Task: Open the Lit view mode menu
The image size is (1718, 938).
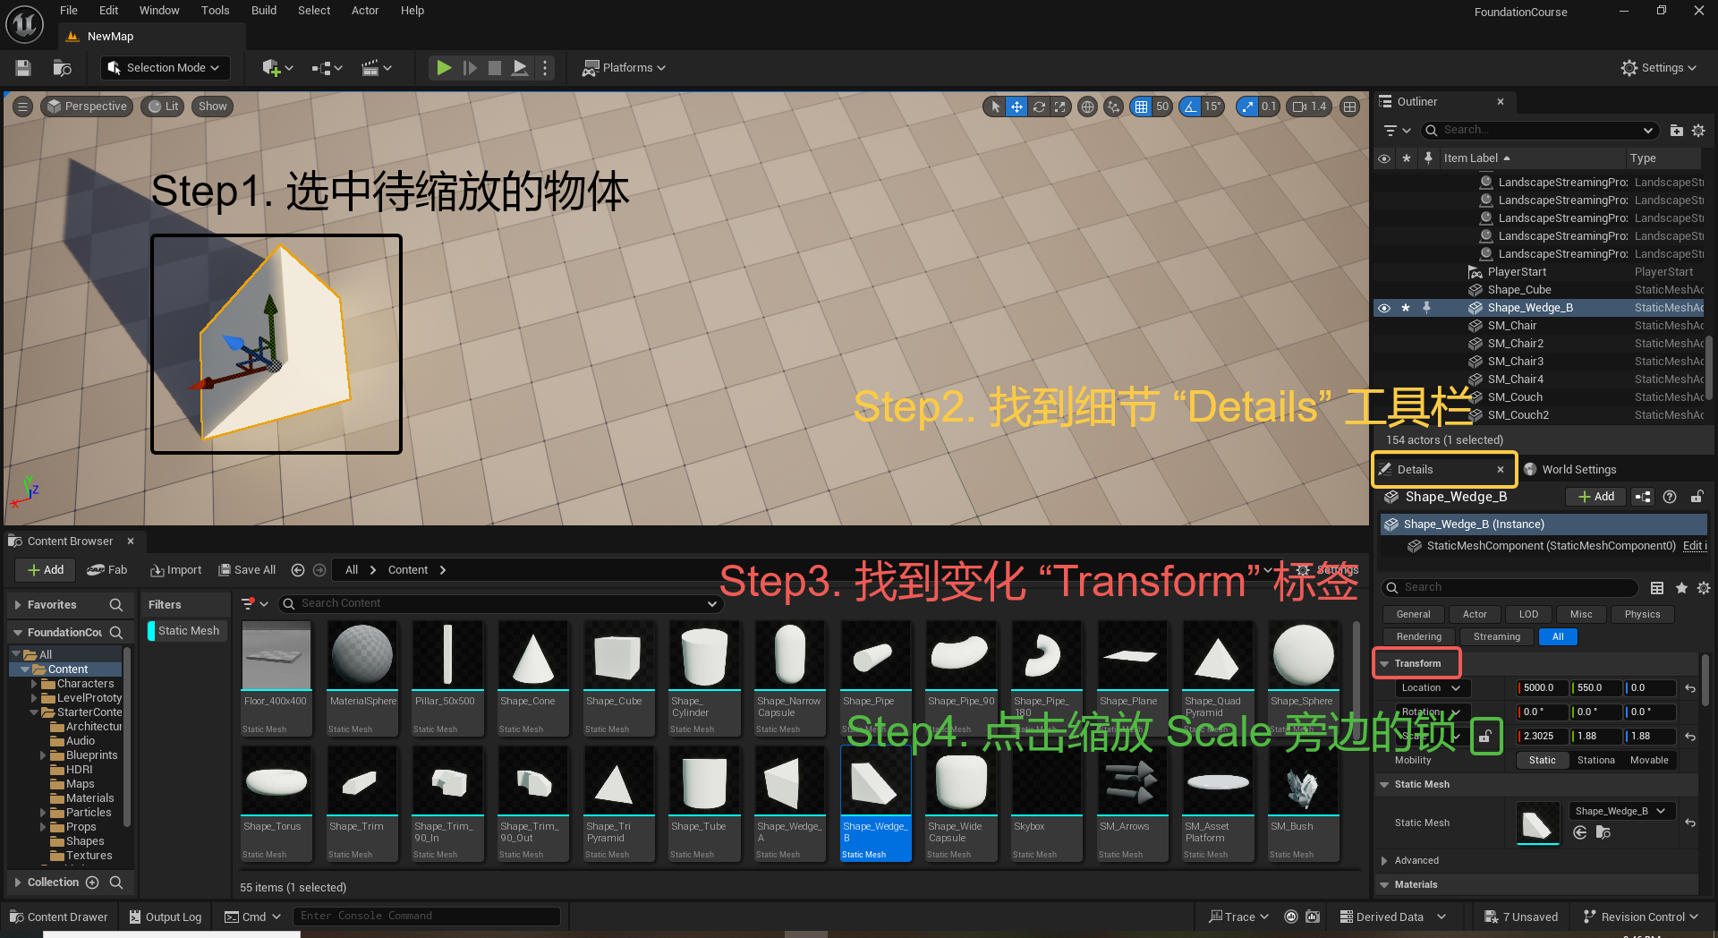Action: pos(163,107)
